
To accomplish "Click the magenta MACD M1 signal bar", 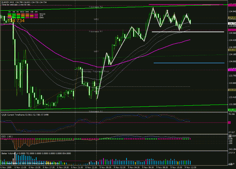I will point(36,14).
